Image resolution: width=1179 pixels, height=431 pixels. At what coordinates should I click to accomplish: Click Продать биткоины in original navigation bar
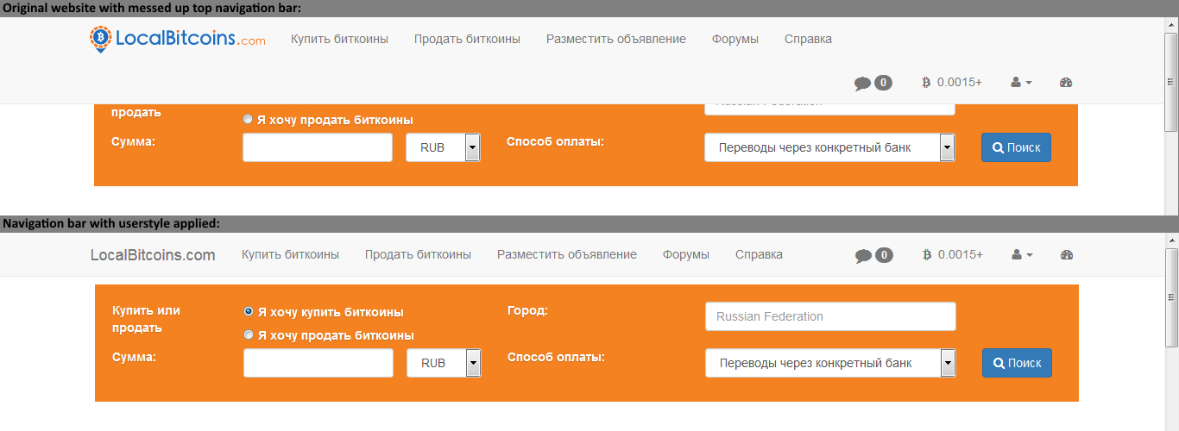(467, 39)
